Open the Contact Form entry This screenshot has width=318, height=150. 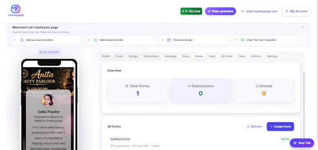click(x=120, y=139)
